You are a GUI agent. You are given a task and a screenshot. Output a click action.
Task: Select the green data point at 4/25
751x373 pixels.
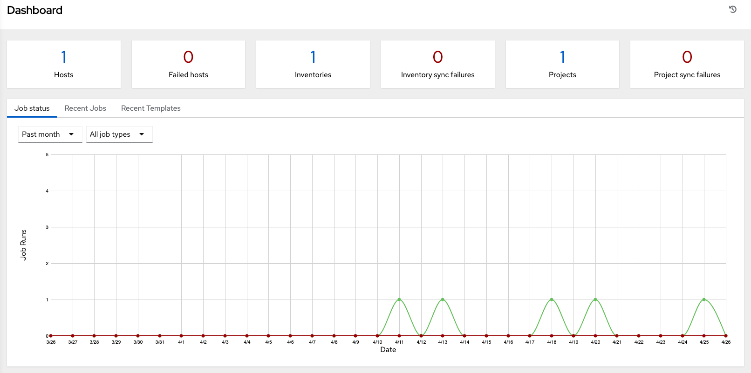[x=704, y=300]
